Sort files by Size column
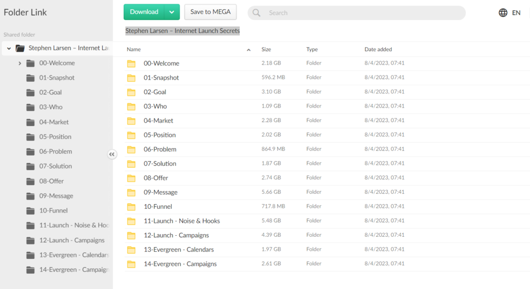Image resolution: width=530 pixels, height=289 pixels. click(x=266, y=50)
